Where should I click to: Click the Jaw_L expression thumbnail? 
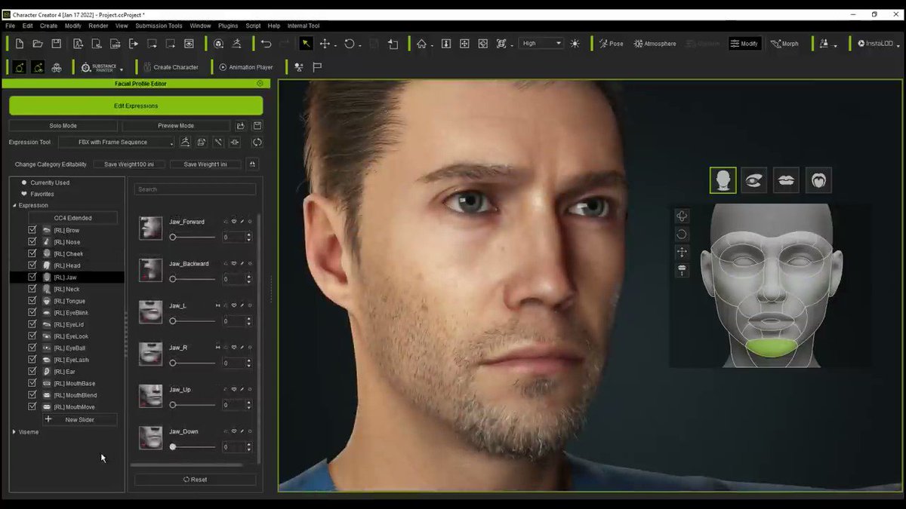tap(151, 311)
